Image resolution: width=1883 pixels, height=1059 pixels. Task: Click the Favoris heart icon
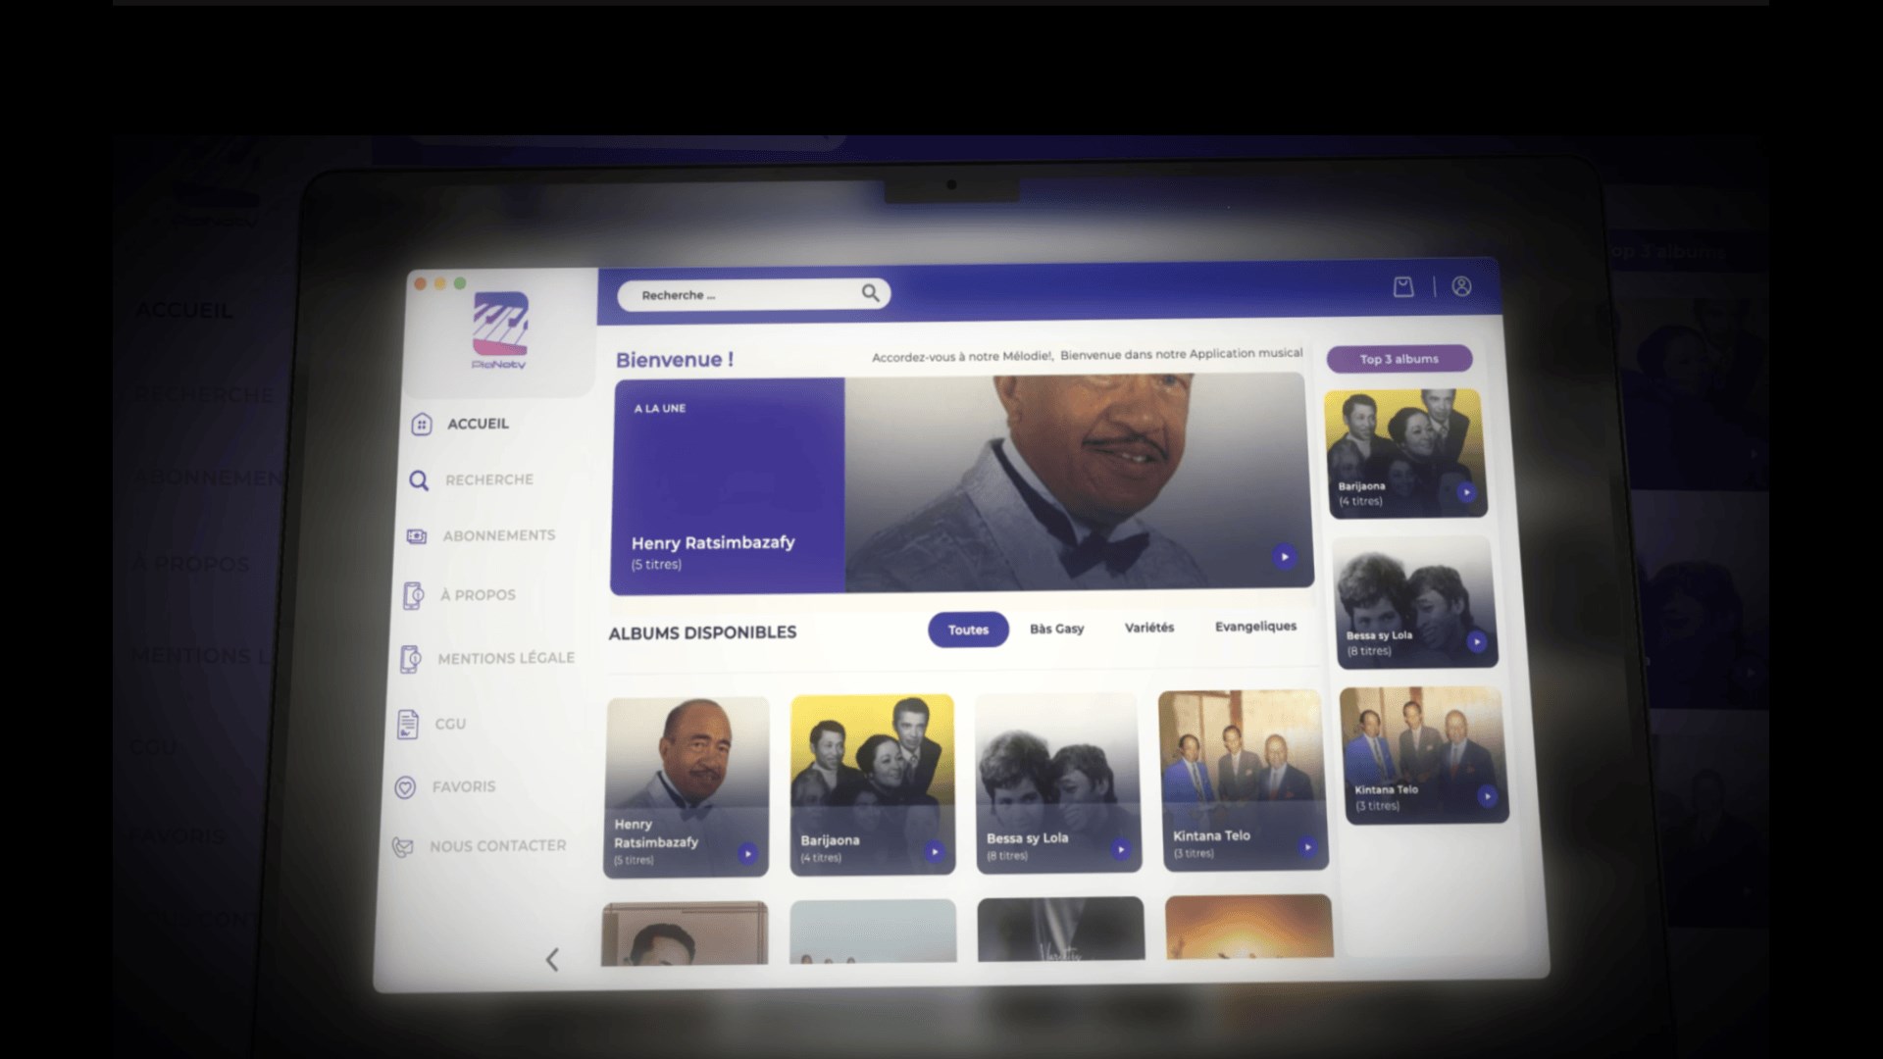pyautogui.click(x=405, y=787)
